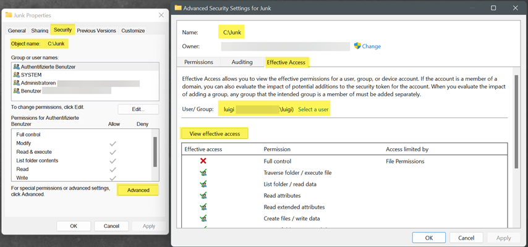Click the green check icon for Read attributes
This screenshot has width=528, height=247.
click(x=203, y=196)
